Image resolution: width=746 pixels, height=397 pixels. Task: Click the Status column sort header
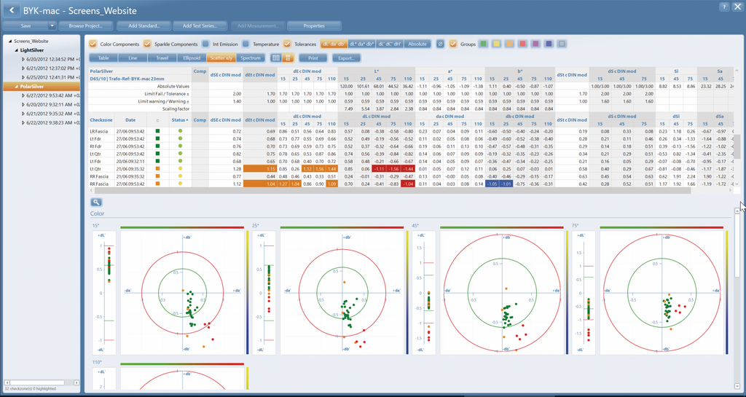pyautogui.click(x=179, y=119)
